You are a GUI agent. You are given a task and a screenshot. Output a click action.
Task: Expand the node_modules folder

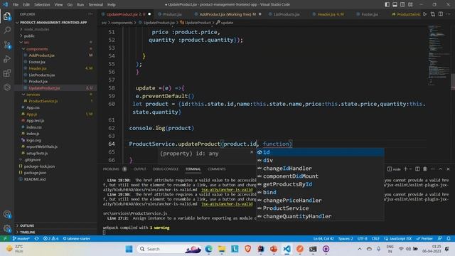click(37, 29)
